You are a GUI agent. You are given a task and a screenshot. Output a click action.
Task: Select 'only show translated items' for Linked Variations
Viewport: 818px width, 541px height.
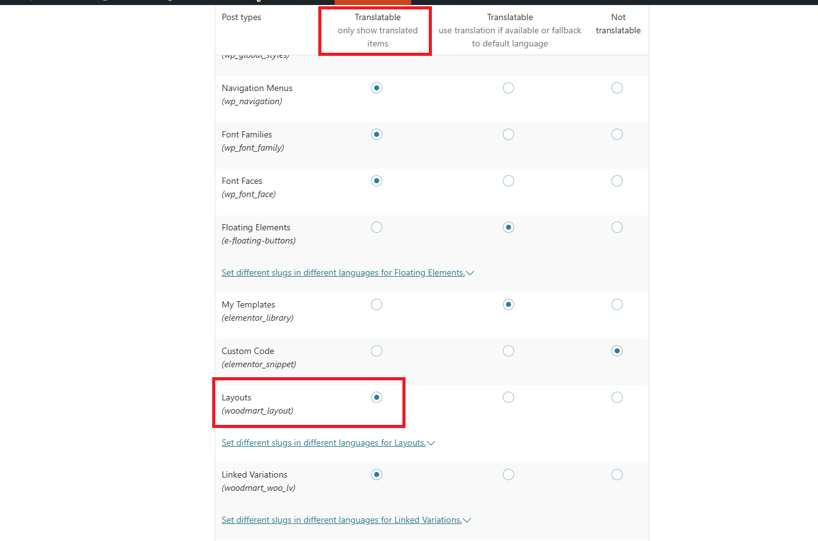[377, 474]
